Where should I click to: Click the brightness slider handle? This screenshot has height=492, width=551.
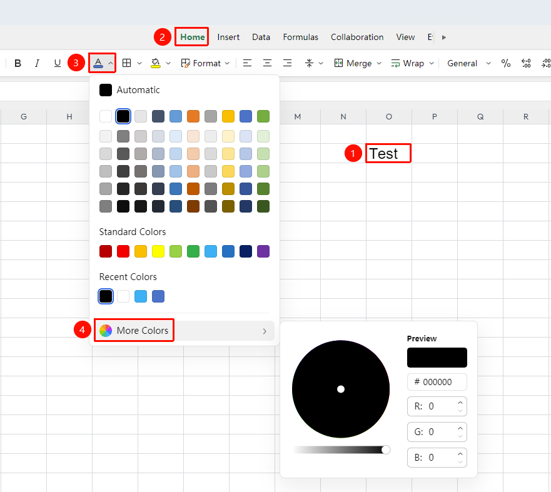coord(385,450)
